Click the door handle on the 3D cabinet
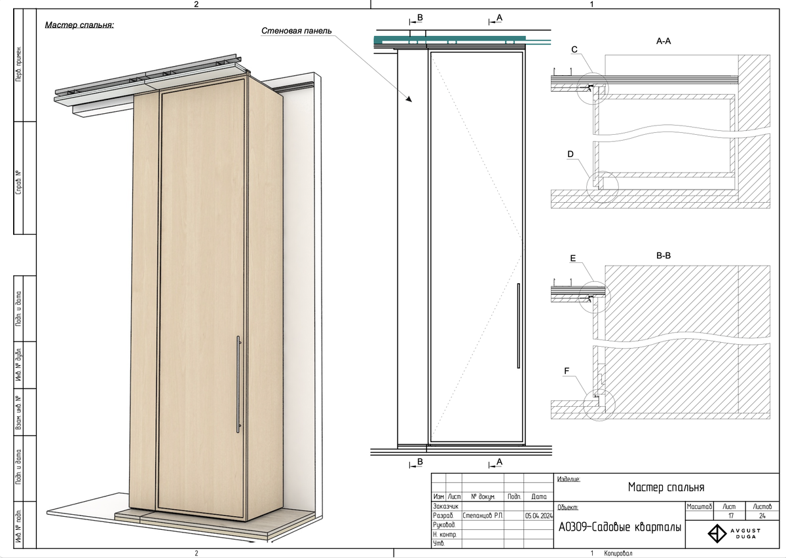 click(238, 384)
